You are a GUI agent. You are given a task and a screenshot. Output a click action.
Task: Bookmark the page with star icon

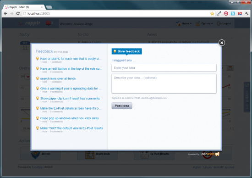[x=212, y=13]
